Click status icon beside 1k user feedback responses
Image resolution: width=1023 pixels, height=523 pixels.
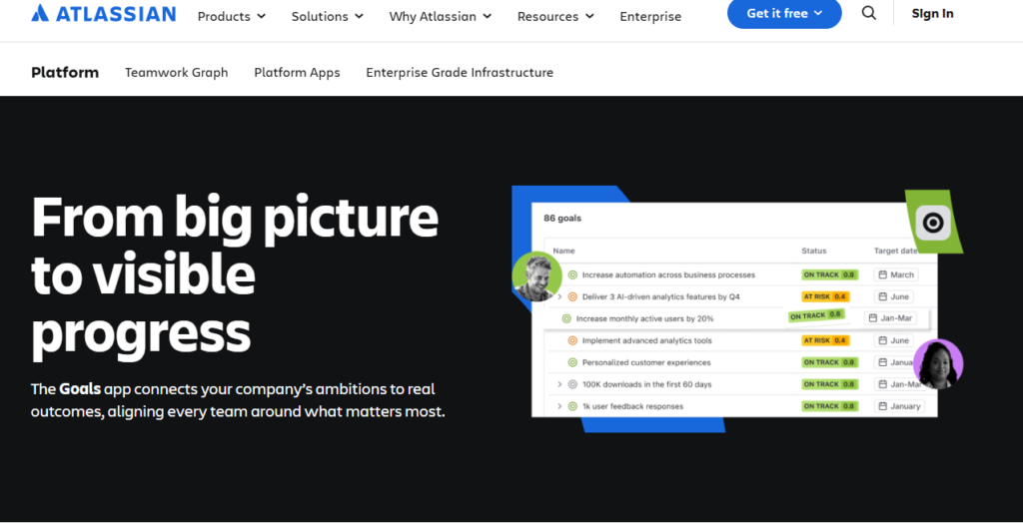click(x=572, y=406)
